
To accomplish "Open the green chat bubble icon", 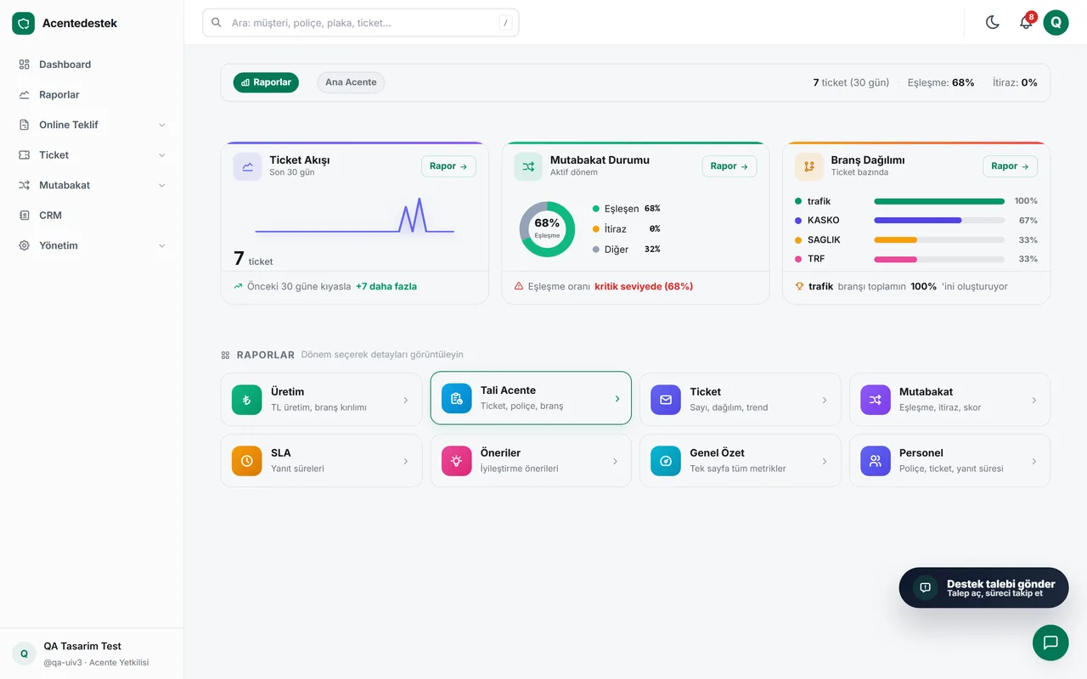I will point(1050,643).
